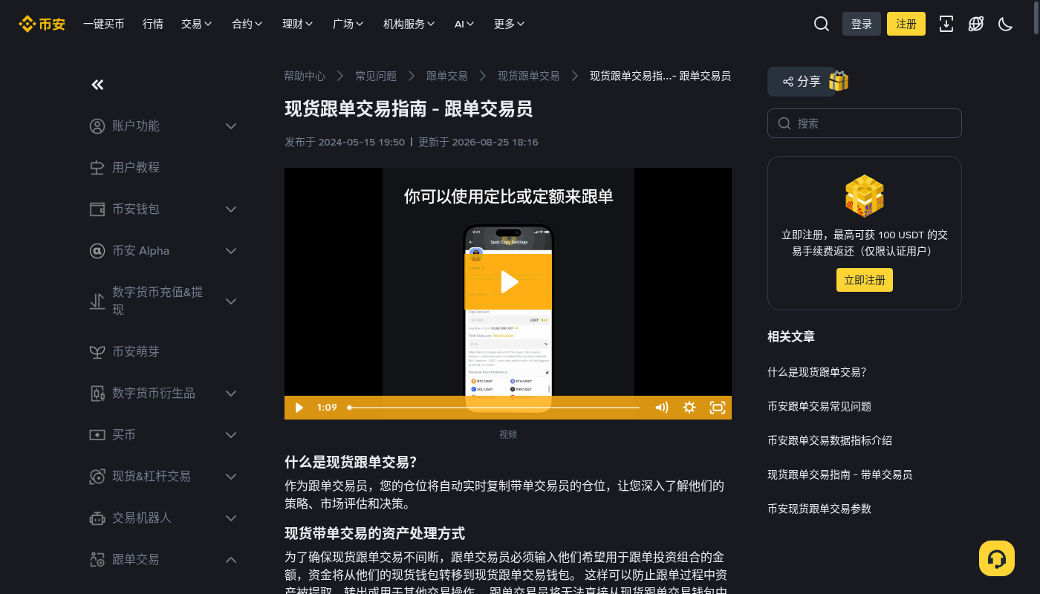The width and height of the screenshot is (1040, 594).
Task: Play video using center play button
Action: 508,281
